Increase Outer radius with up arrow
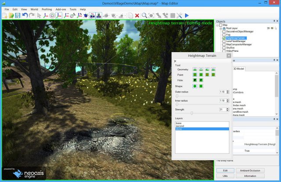The image size is (281, 182). coord(227,91)
